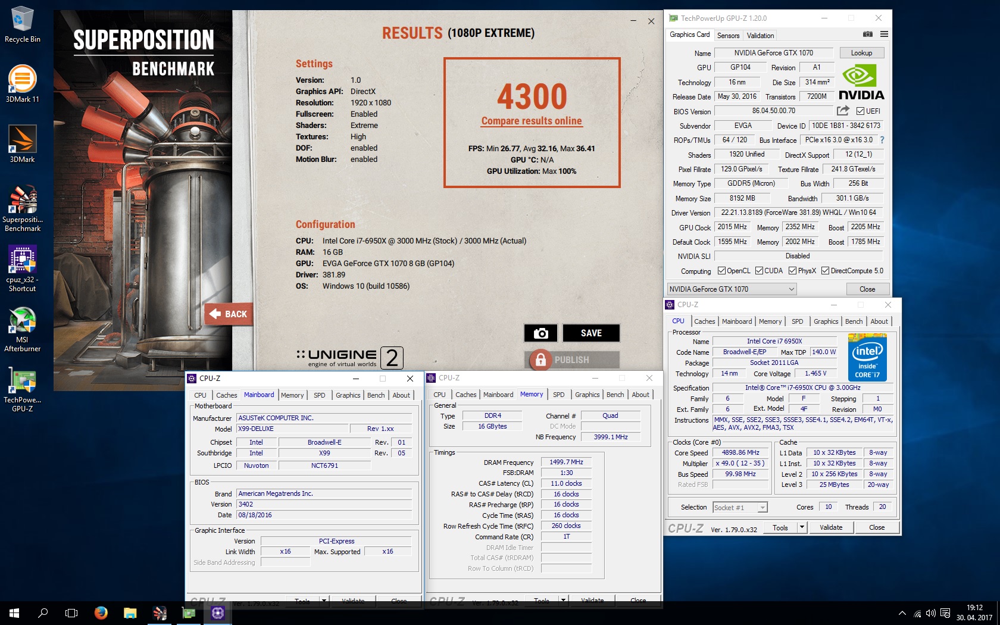Open the Caches tab in CPU-Z processor window
Viewport: 1000px width, 625px height.
[x=704, y=321]
